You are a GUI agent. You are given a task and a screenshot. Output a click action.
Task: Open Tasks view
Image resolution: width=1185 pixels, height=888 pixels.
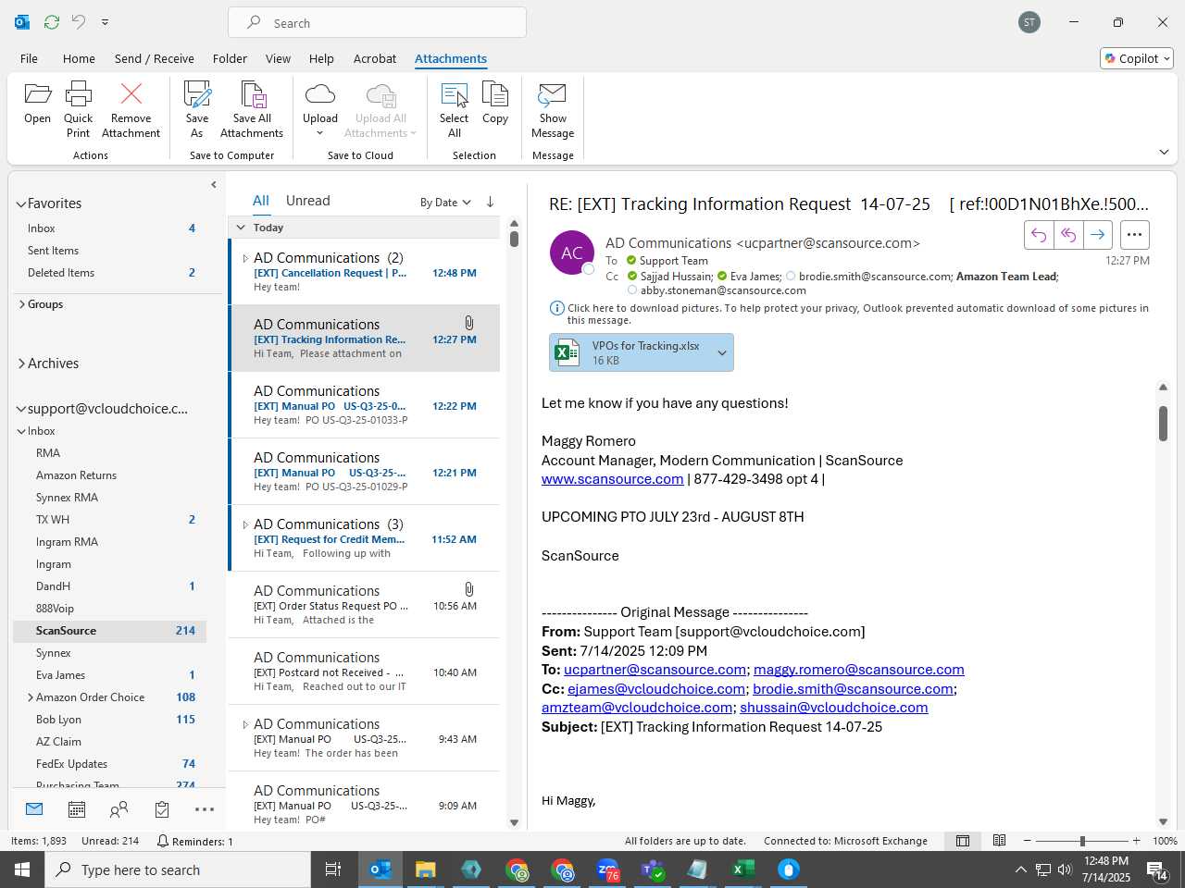[x=162, y=809]
